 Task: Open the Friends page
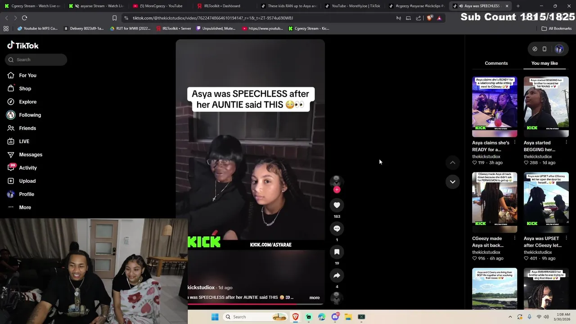[x=27, y=128]
